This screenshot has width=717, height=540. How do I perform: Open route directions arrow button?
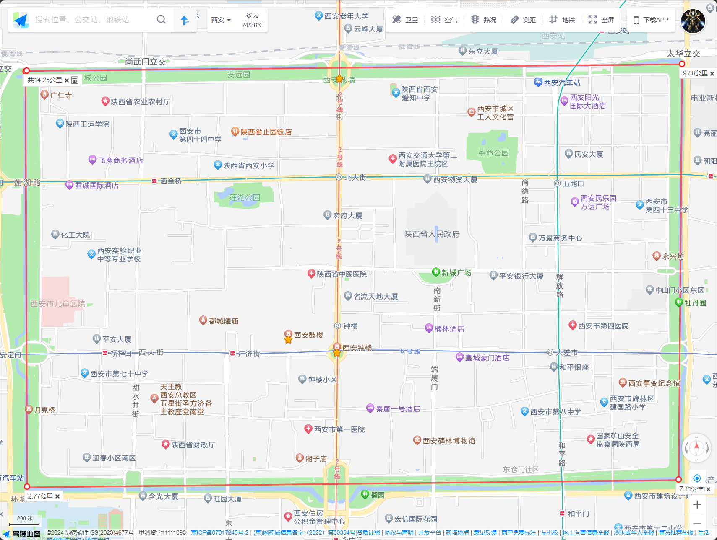point(185,20)
